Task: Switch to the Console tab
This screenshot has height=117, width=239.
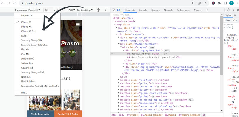Action: click(x=143, y=10)
